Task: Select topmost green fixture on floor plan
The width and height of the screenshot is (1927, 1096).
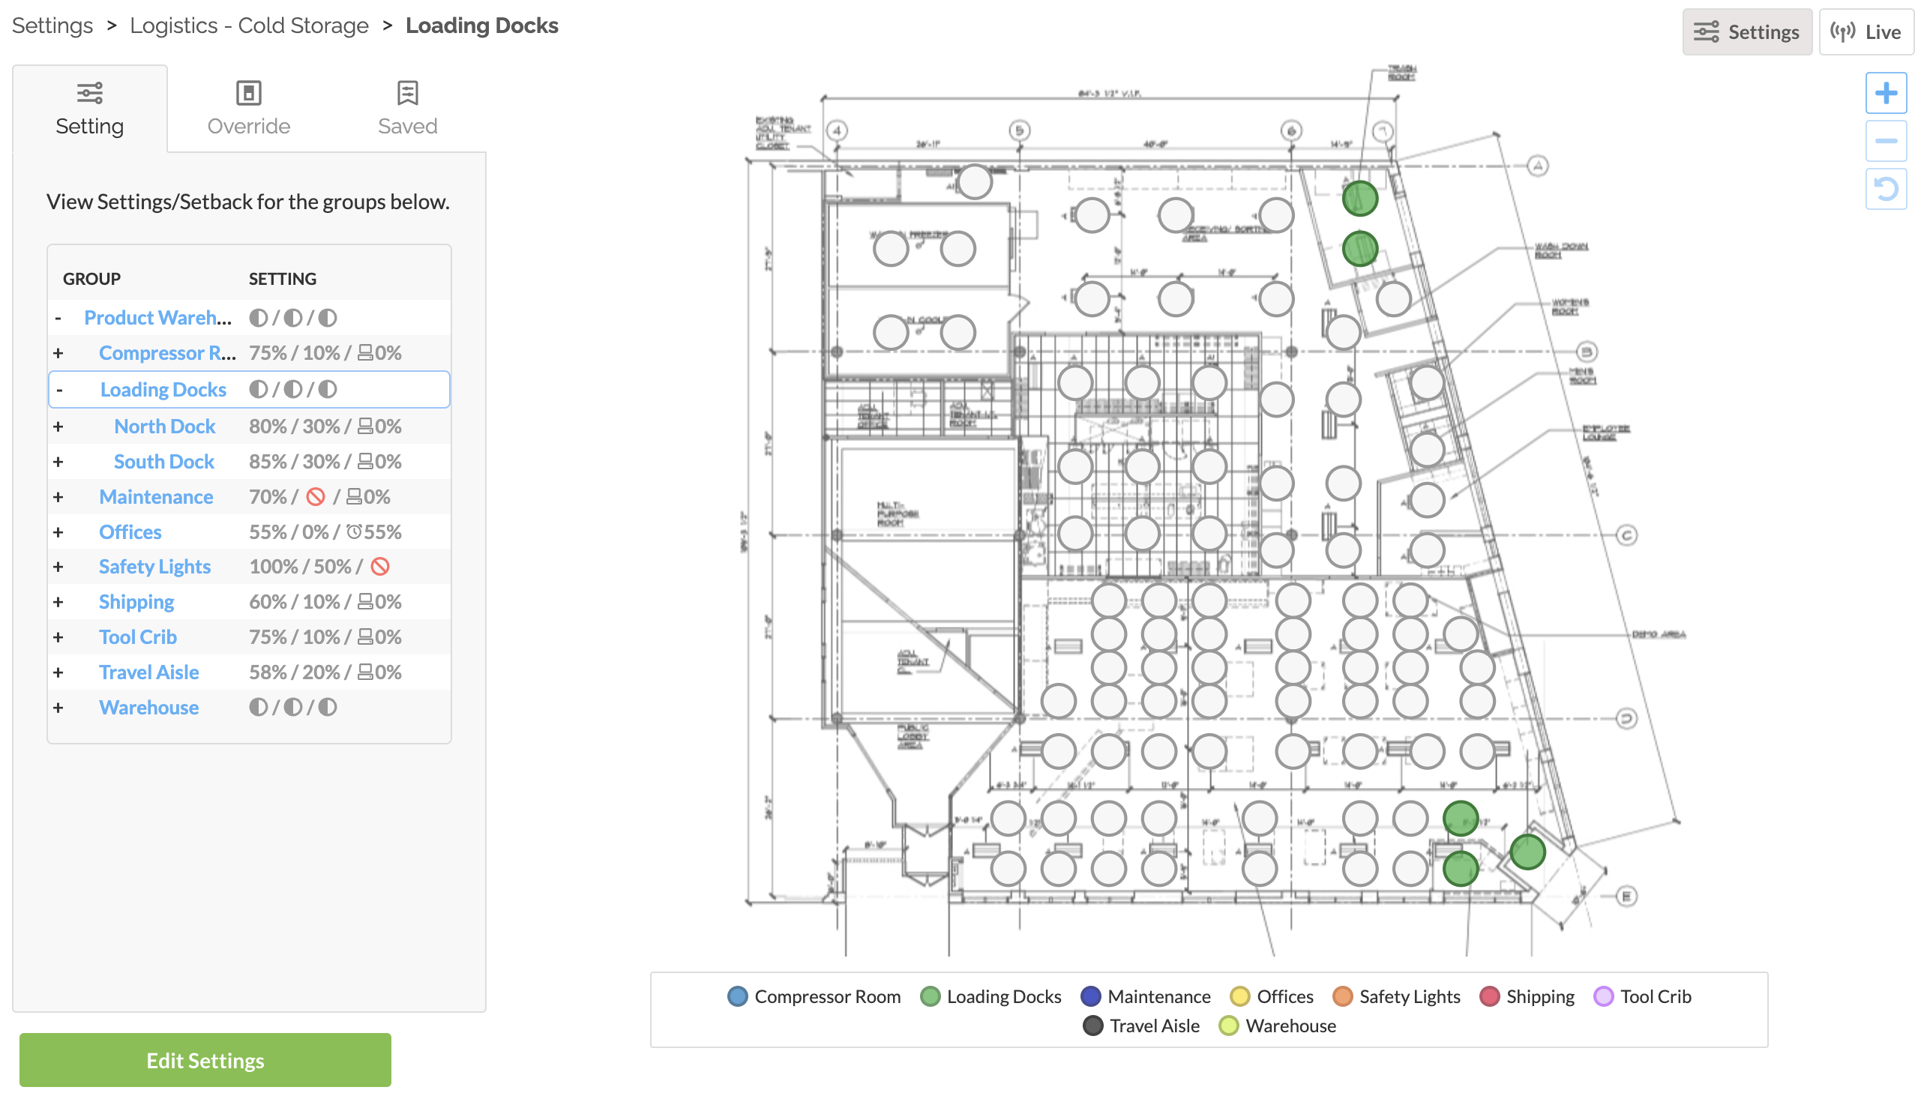Action: 1359,199
